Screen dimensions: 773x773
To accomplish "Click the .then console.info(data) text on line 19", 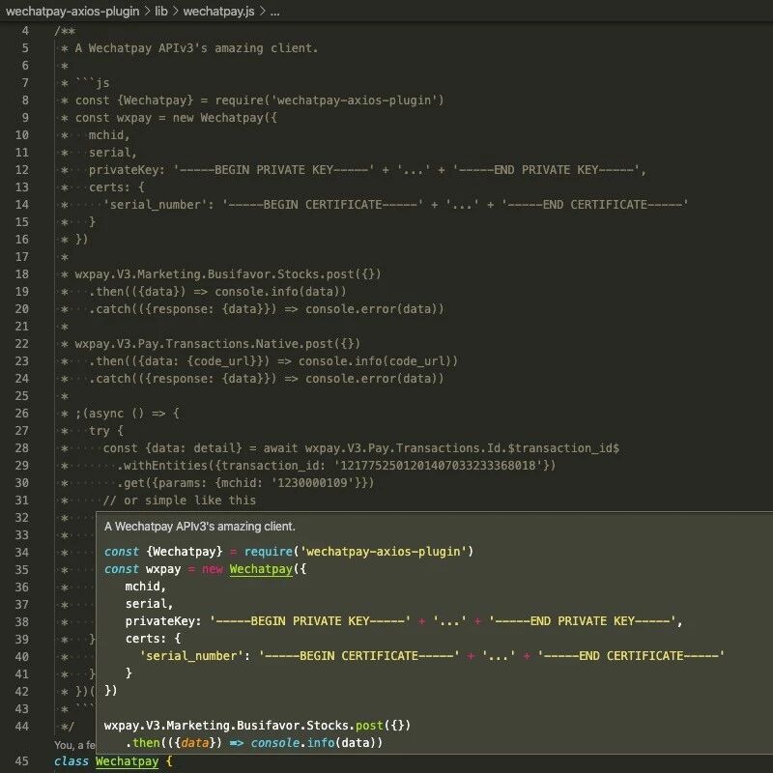I will pyautogui.click(x=217, y=292).
